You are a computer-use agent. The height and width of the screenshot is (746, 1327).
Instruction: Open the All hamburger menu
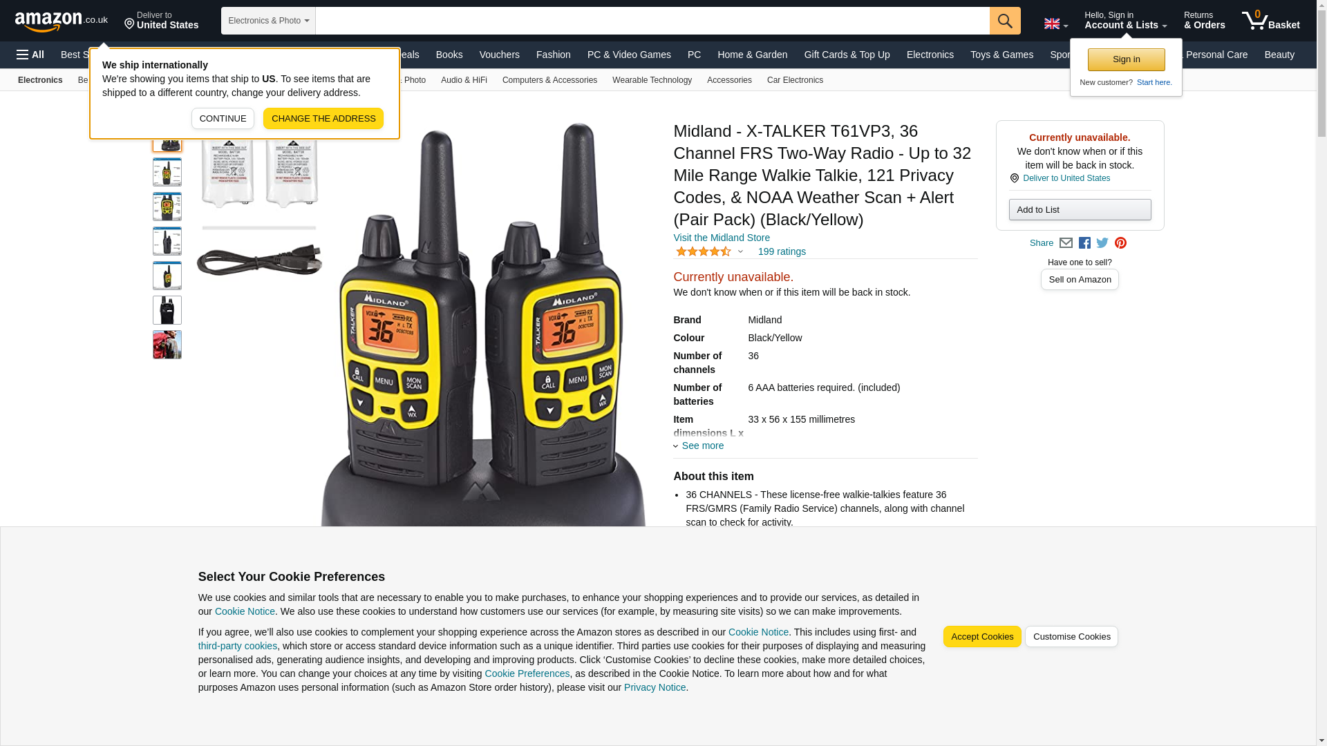pos(30,55)
